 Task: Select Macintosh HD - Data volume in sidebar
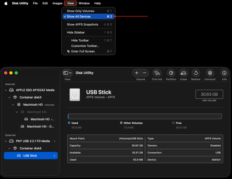40,127
